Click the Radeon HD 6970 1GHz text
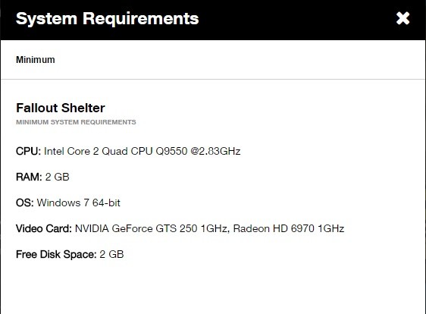This screenshot has width=426, height=314. click(x=289, y=228)
